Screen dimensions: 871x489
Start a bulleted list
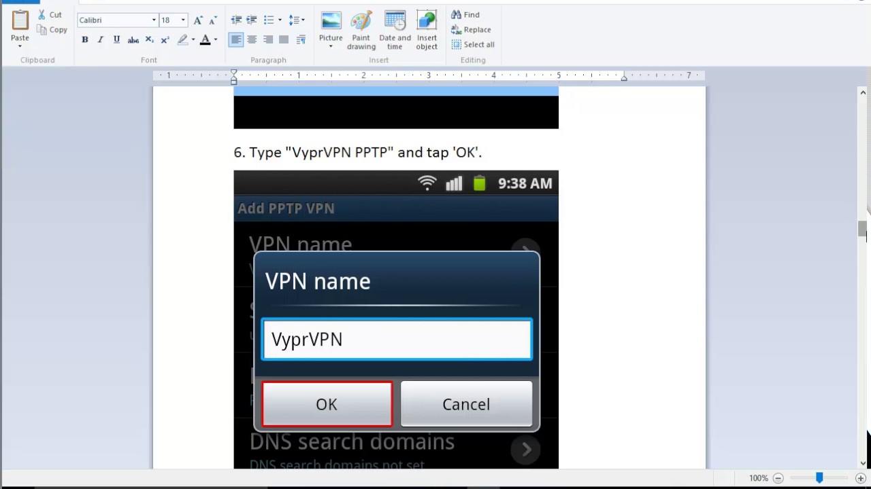tap(268, 20)
